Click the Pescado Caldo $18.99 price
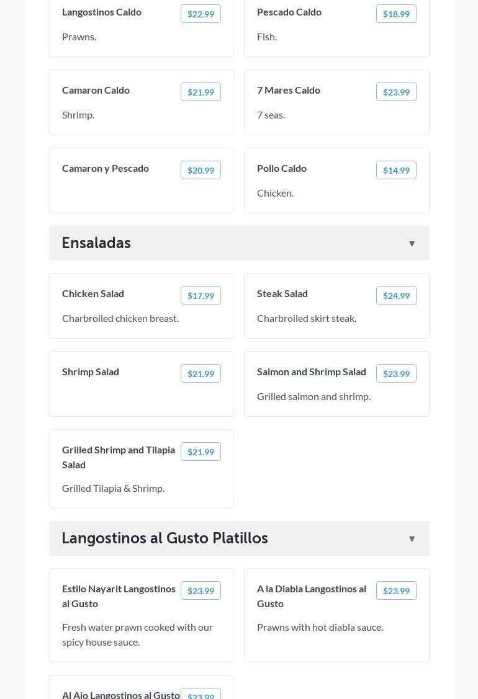Image resolution: width=478 pixels, height=699 pixels. [x=396, y=14]
